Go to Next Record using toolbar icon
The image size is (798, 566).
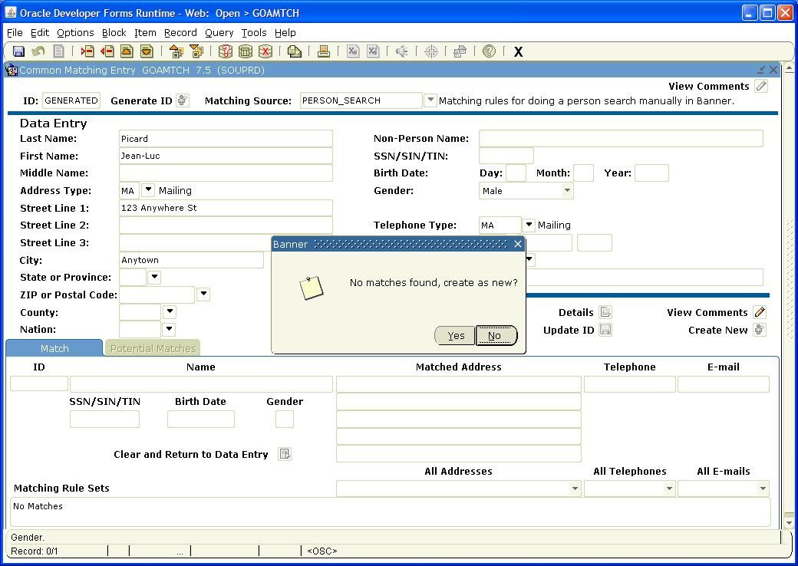[x=147, y=51]
